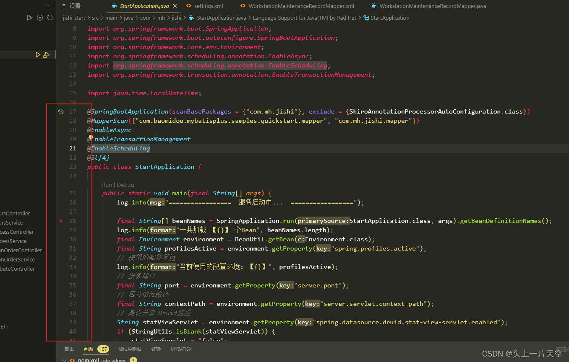The width and height of the screenshot is (569, 362).
Task: Click the @EnableTransactionManagement annotation on line 20
Action: [139, 139]
